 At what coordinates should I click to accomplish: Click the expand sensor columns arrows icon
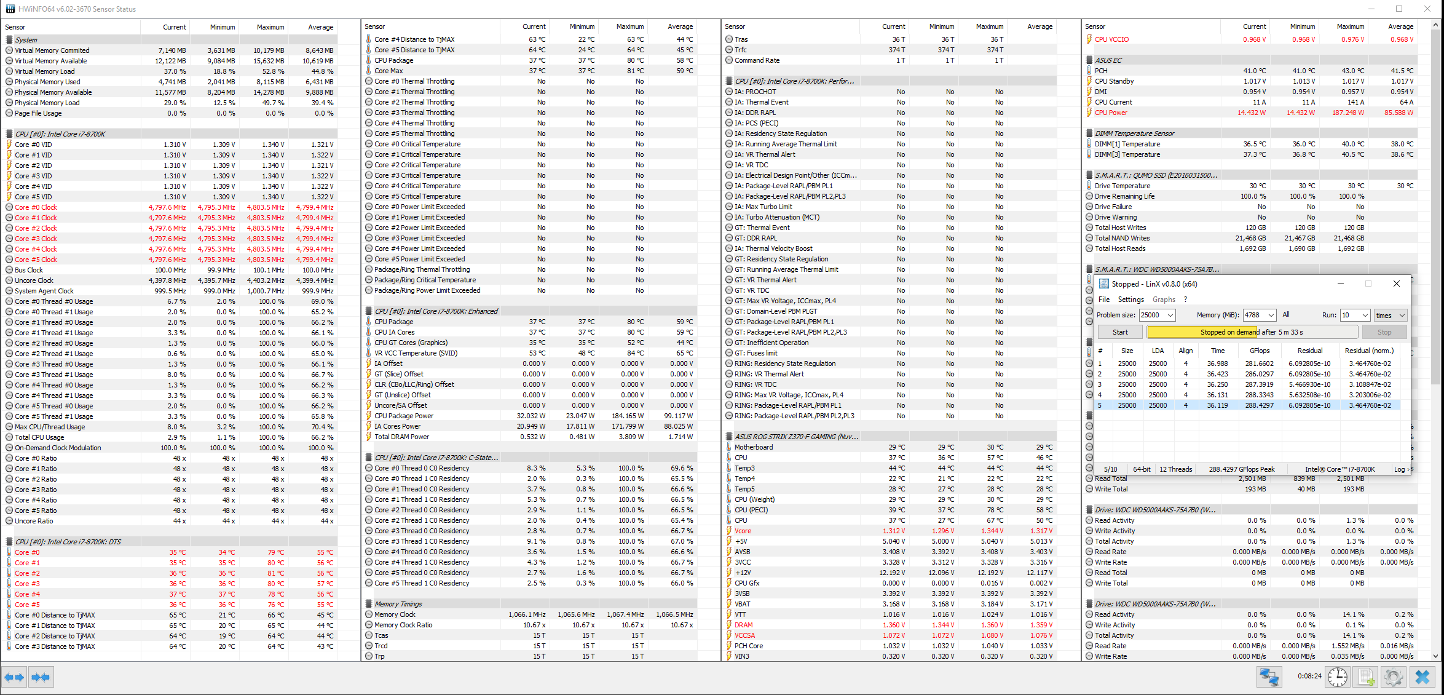[x=14, y=677]
